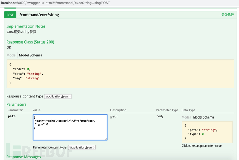Screen dimensions: 239x160
Task: Click inside the path body value textarea
Action: tap(70, 127)
